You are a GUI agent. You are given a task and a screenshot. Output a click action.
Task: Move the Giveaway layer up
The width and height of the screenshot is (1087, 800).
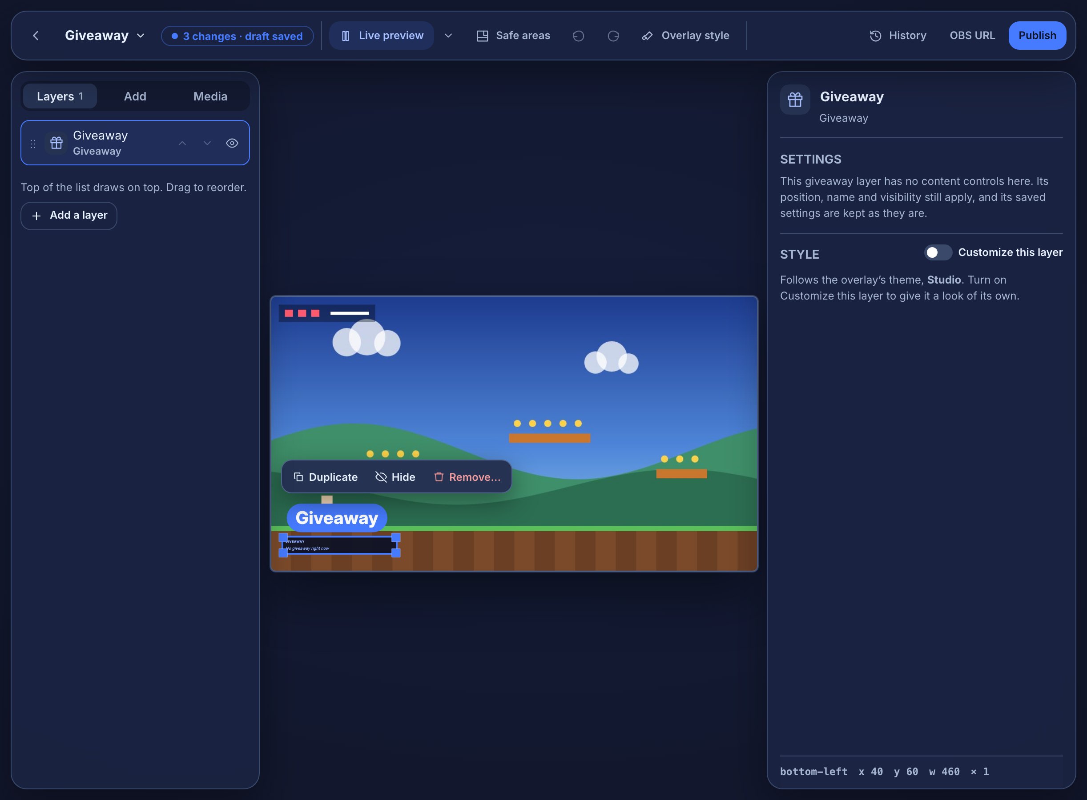[182, 144]
